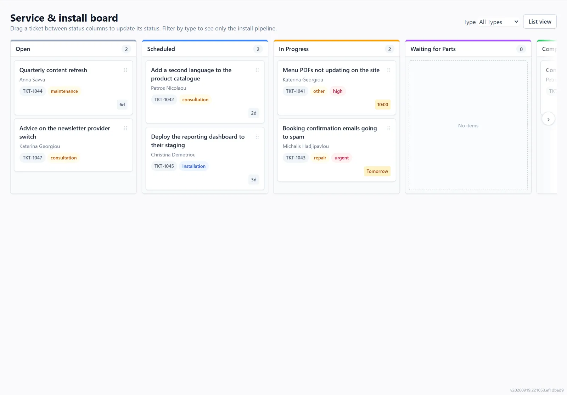Image resolution: width=567 pixels, height=395 pixels.
Task: Open Menu PDFs not updating ticket title
Action: pos(331,70)
